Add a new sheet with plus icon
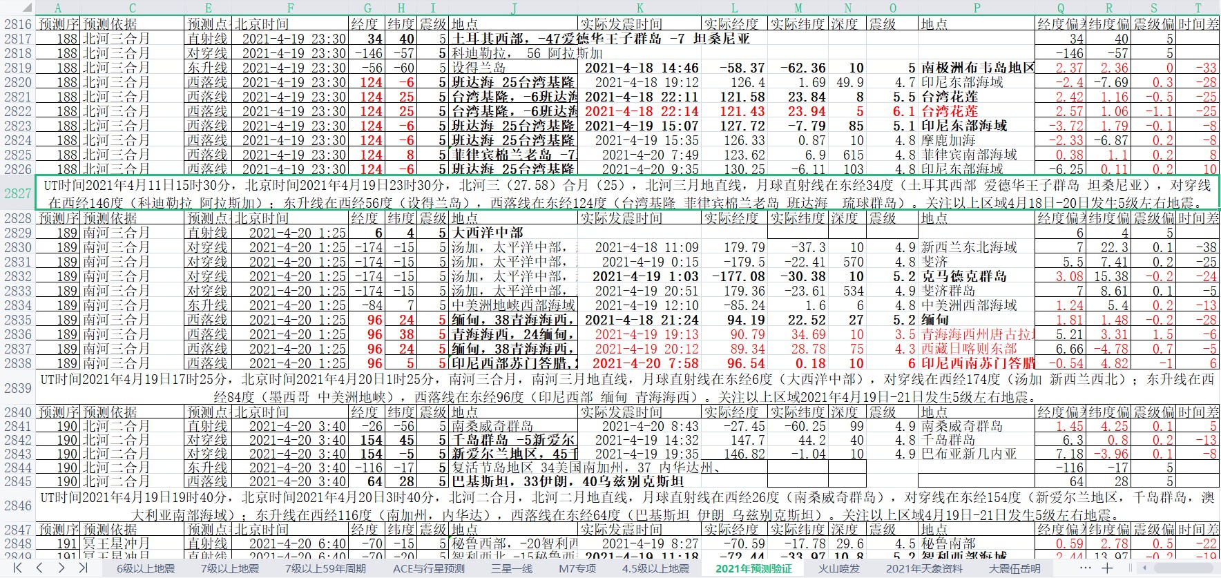 point(1107,568)
